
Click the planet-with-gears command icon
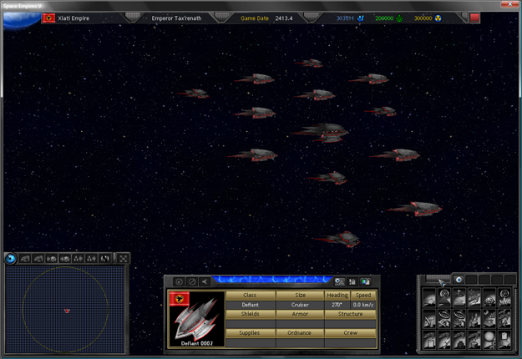[x=489, y=340]
